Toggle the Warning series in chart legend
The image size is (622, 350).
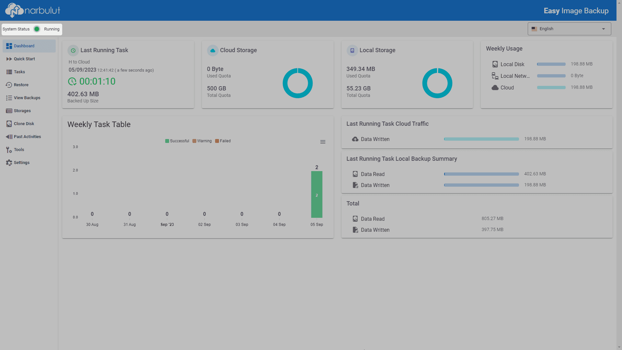pyautogui.click(x=202, y=141)
